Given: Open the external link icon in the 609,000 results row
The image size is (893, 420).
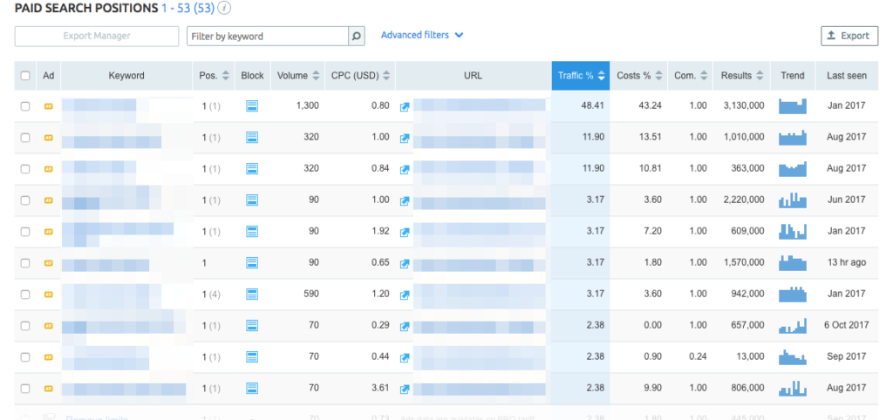Looking at the screenshot, I should (x=405, y=232).
